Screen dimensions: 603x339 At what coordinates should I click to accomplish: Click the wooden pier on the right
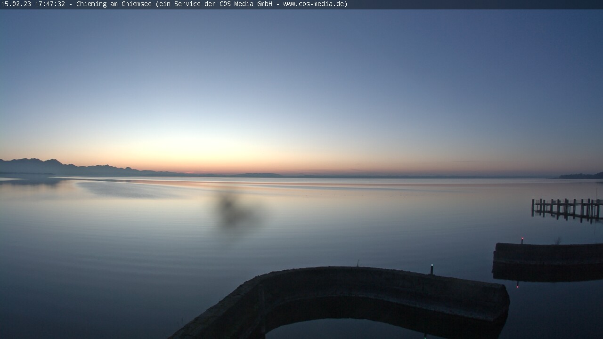tap(567, 208)
